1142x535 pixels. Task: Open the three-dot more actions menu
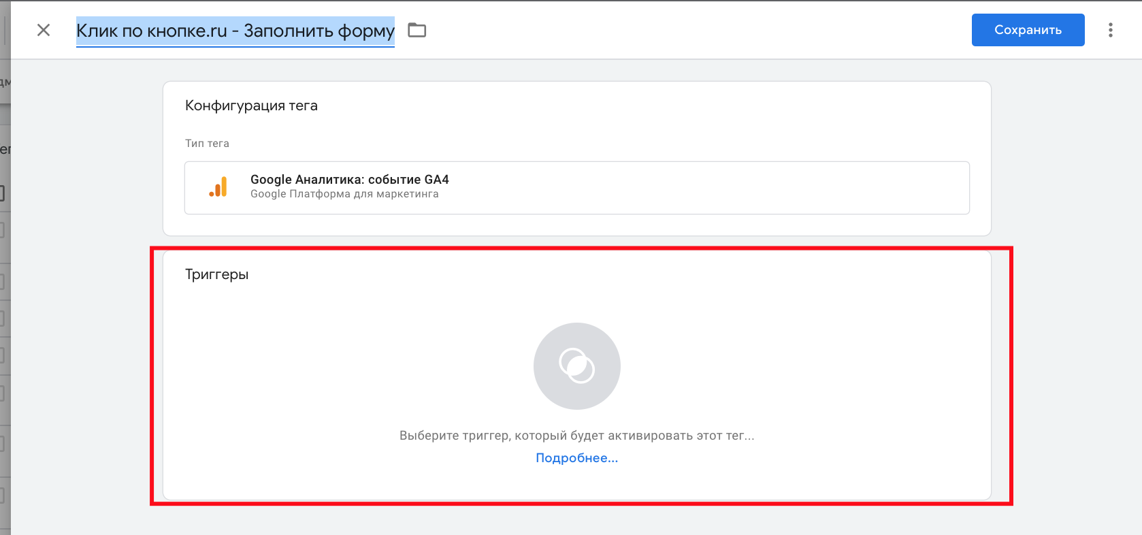(1110, 30)
